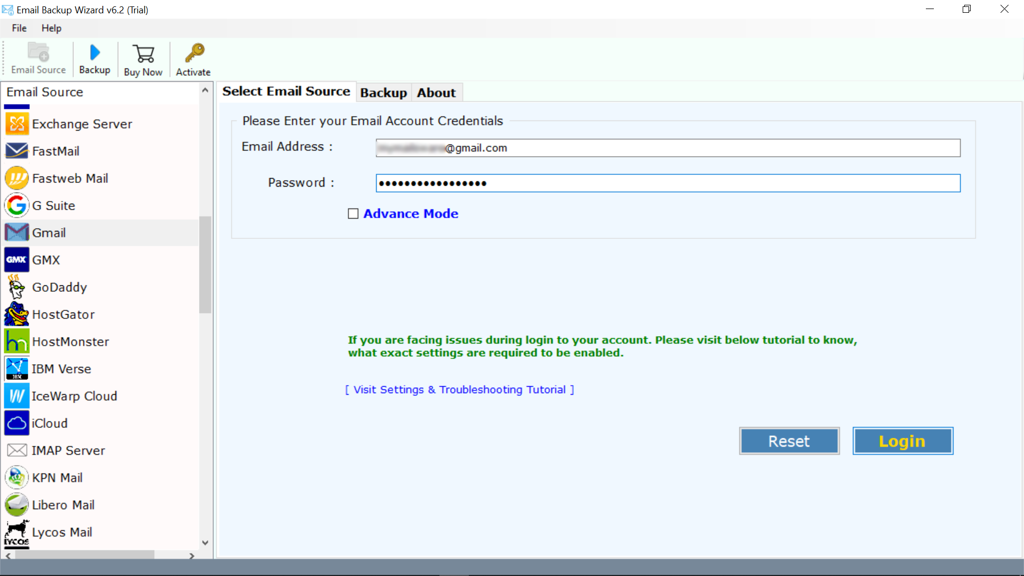1024x576 pixels.
Task: Switch to the About tab
Action: tap(436, 93)
